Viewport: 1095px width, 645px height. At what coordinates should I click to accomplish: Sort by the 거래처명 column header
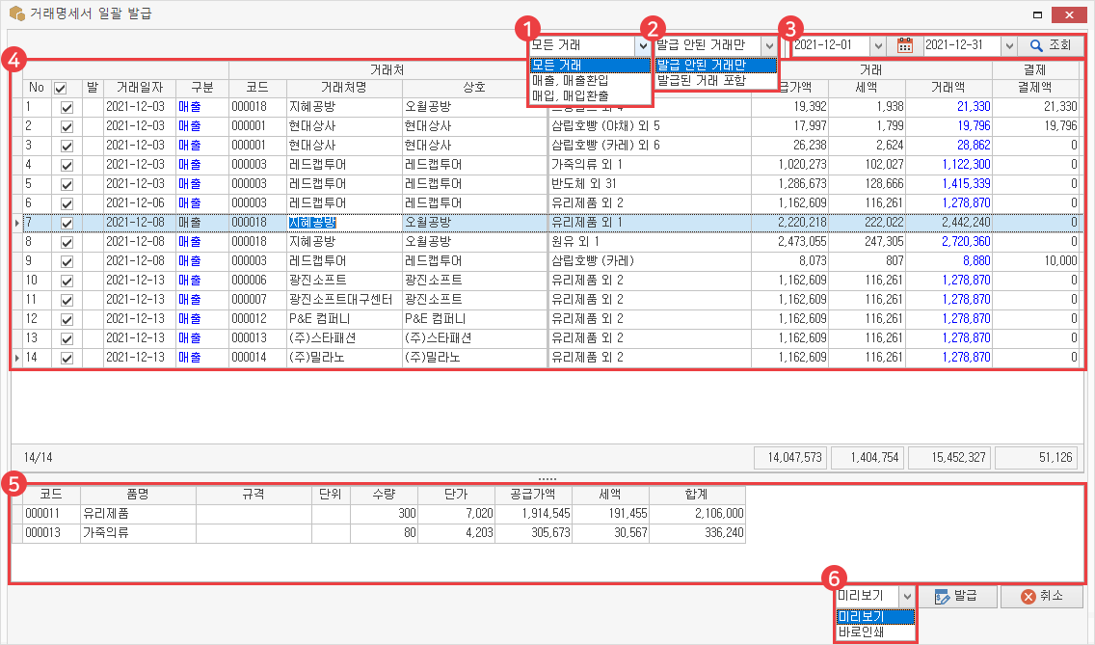pos(343,88)
